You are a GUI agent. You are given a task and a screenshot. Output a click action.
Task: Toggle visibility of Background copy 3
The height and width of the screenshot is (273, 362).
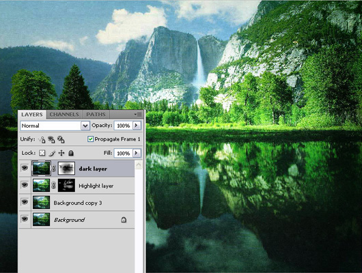pos(25,202)
